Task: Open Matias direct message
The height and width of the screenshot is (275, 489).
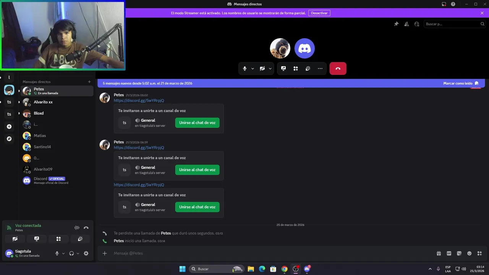Action: [x=57, y=136]
